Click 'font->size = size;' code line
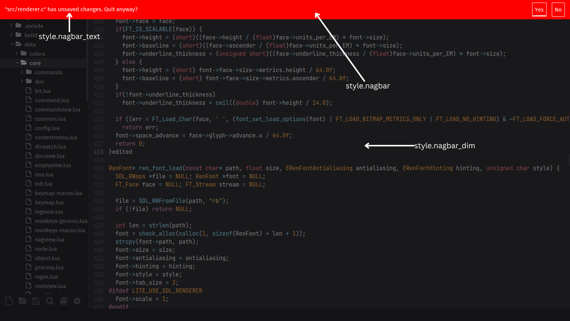 (x=145, y=250)
